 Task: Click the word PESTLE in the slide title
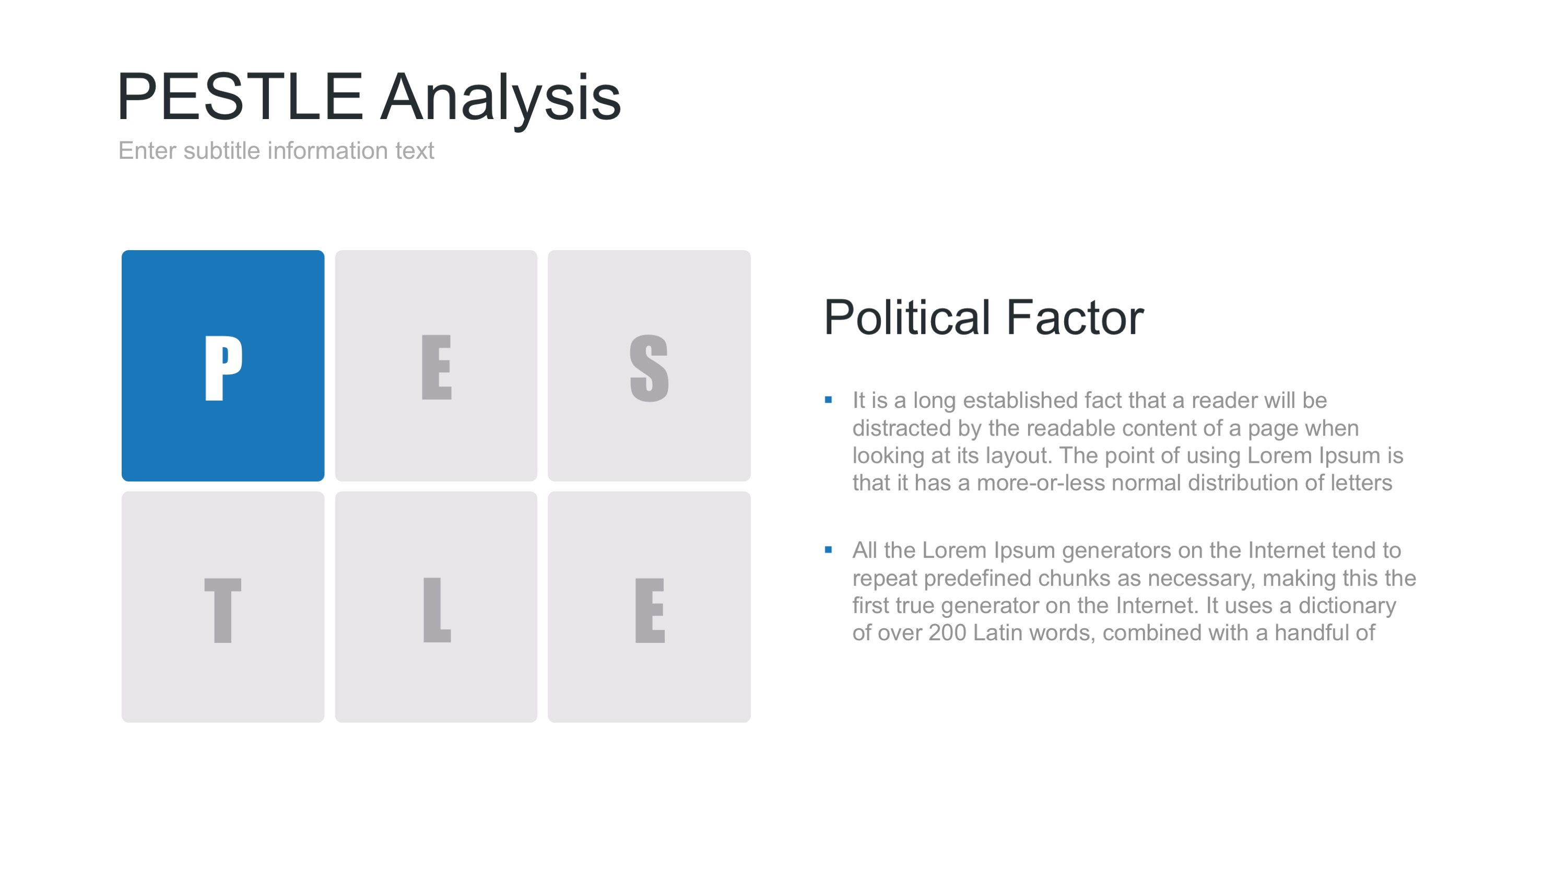tap(240, 97)
